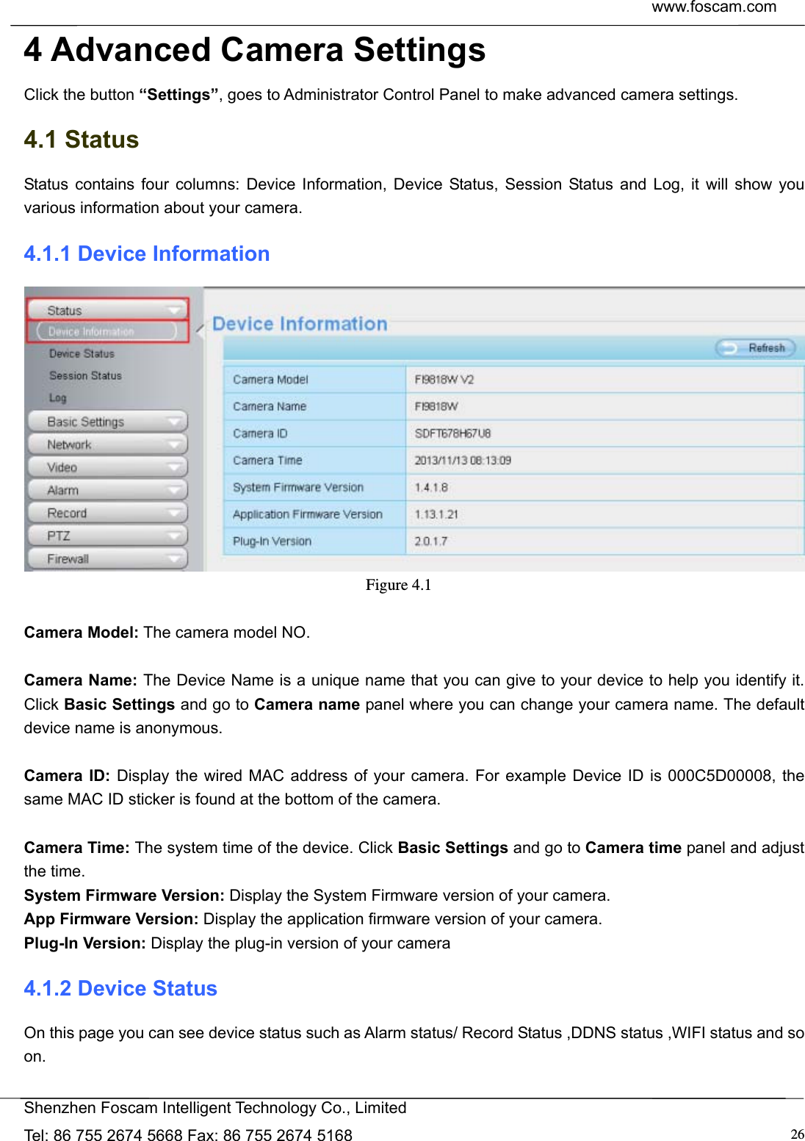Expand the Video settings section
Screen dimensions: 805x1141
tap(81, 467)
